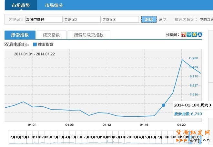
Task: Share chart to Sina Weibo
Action: (183, 35)
